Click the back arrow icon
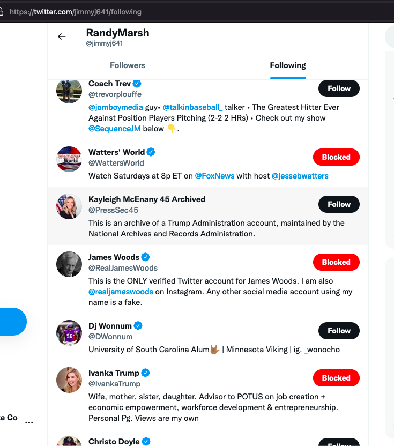Screen dimensions: 394x446 coord(62,36)
